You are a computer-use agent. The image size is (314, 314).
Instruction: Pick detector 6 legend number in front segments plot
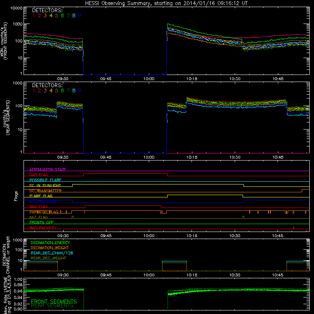[x=62, y=16]
